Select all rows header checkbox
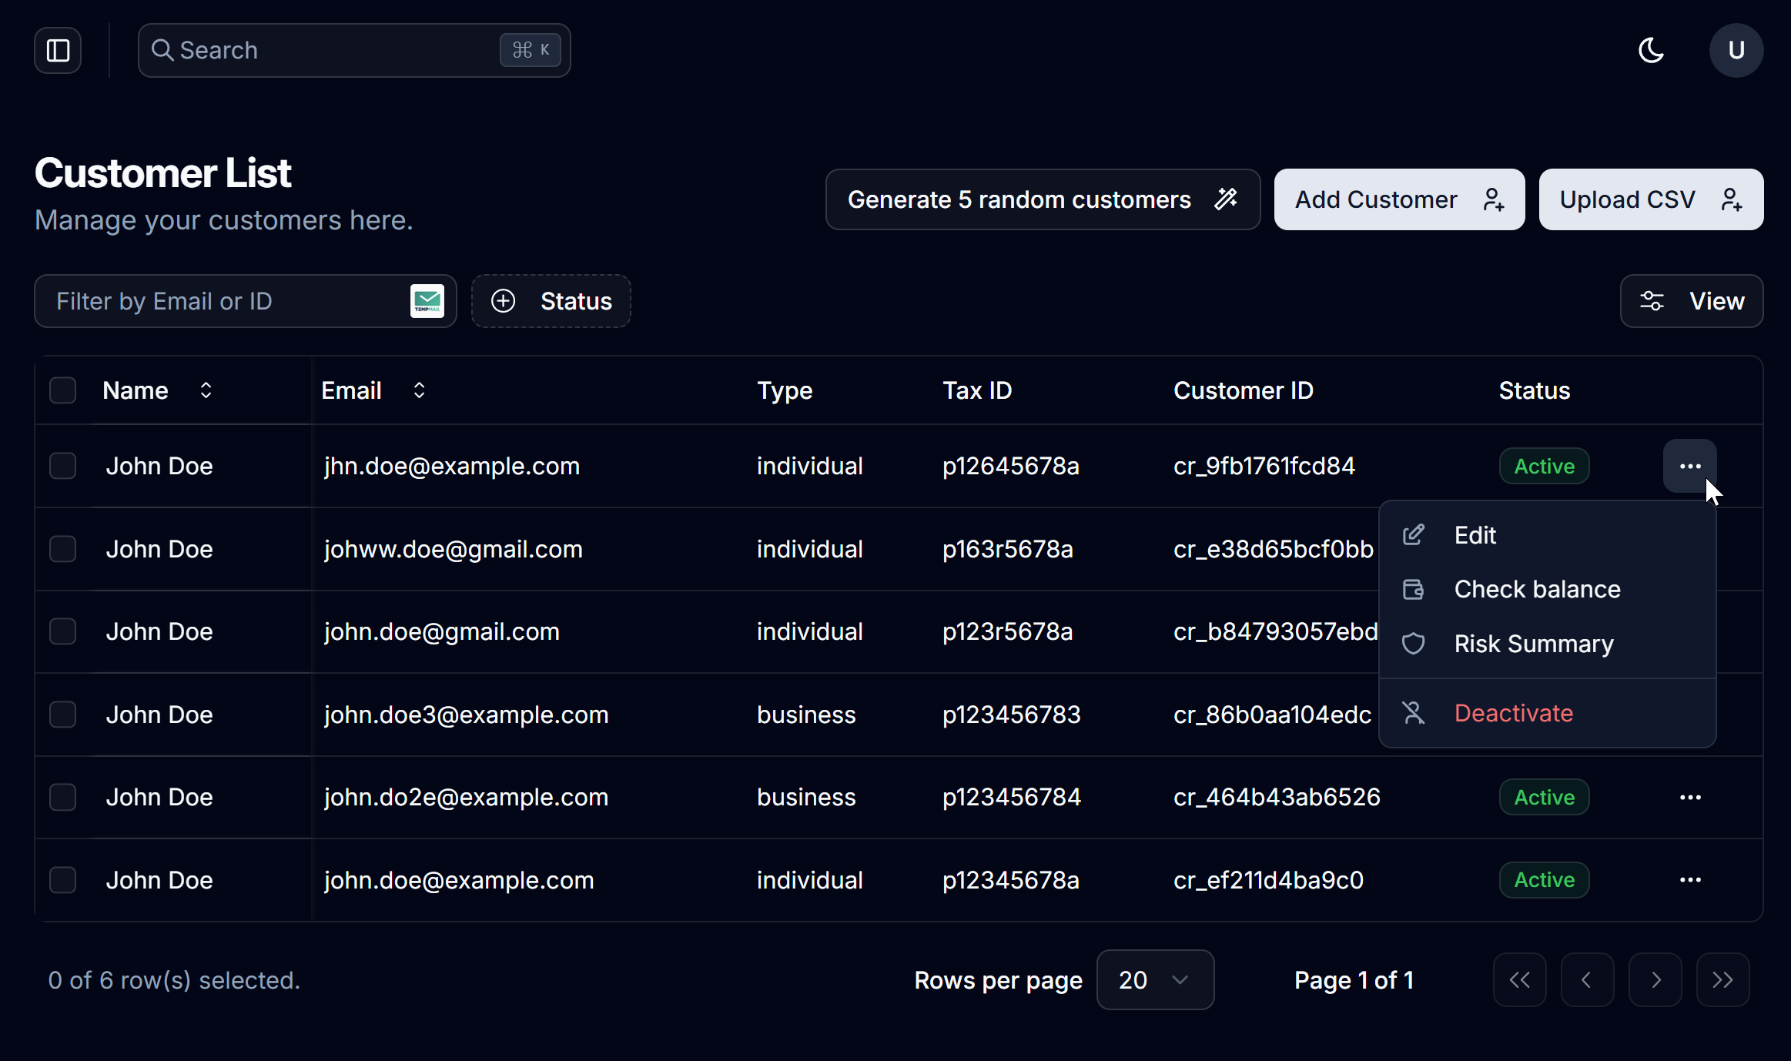The width and height of the screenshot is (1791, 1061). 62,390
